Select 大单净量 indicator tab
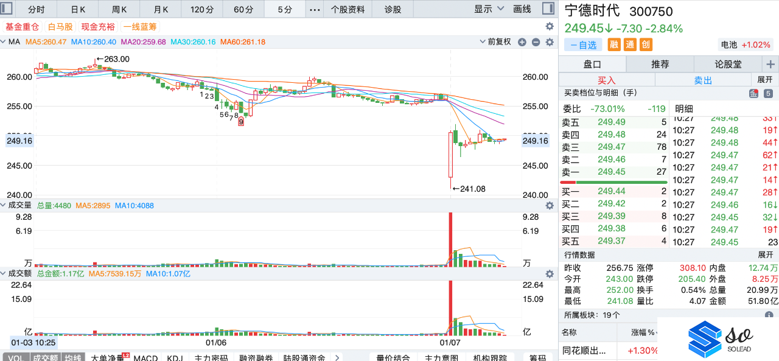 (107, 358)
